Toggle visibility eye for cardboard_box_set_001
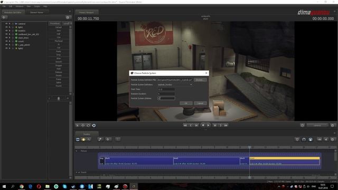Screen dimensions: 338x190 (6, 34)
